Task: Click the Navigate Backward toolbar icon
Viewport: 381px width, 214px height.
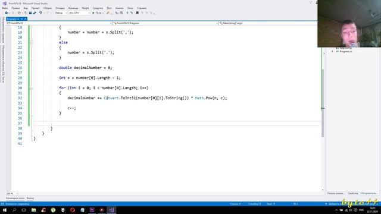Action: point(7,13)
